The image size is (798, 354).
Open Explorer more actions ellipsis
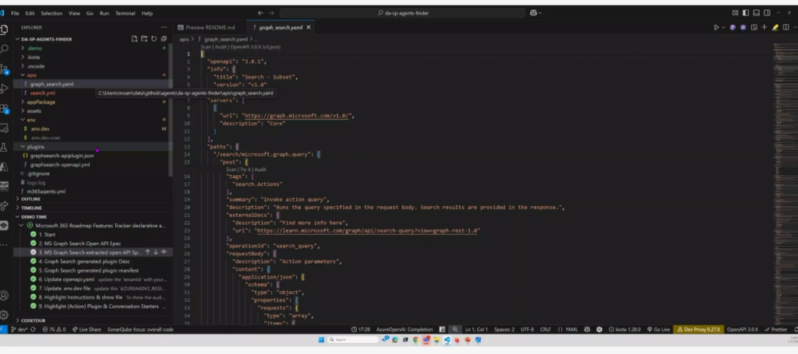164,27
